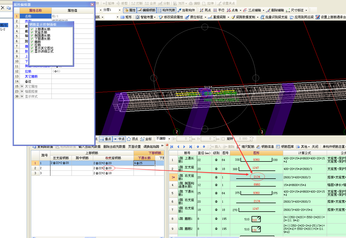Click the 属性 properties toolbar button
Screen dimensions: 346x238
(130, 10)
